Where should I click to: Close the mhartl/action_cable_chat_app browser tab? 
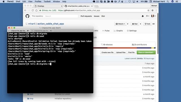[92, 6]
